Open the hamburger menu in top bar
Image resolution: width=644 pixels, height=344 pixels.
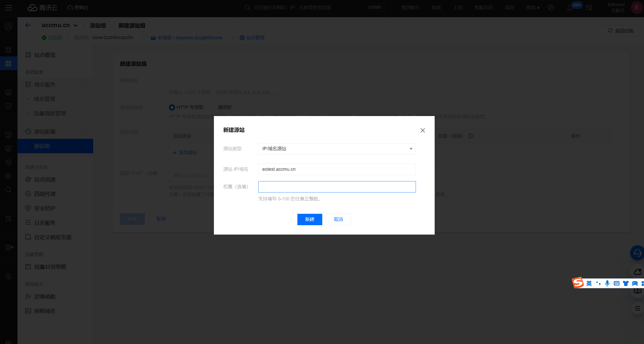click(9, 8)
